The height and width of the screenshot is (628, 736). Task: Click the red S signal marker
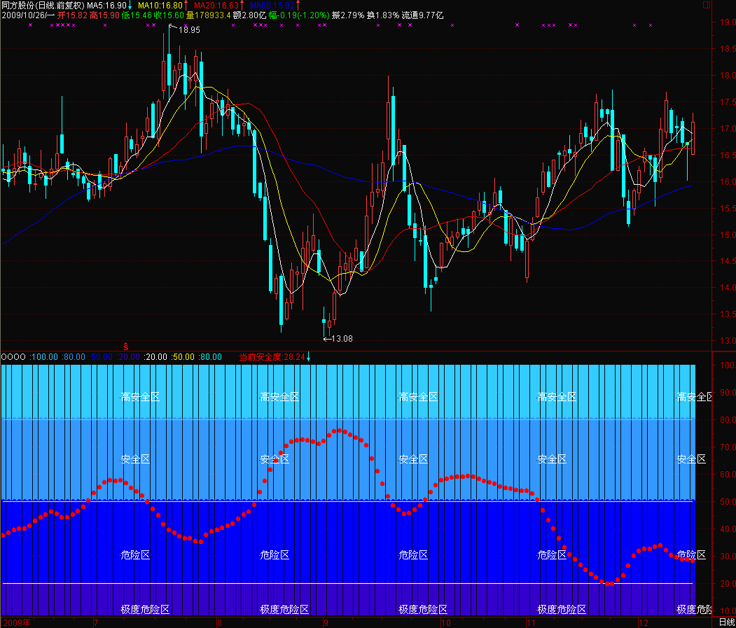pyautogui.click(x=126, y=346)
